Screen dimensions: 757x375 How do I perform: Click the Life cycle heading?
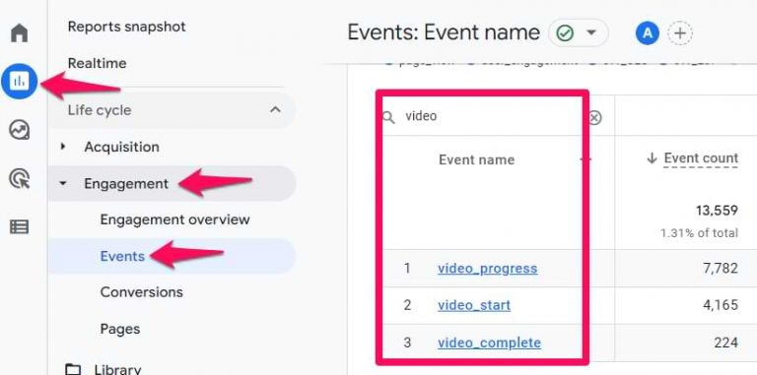coord(100,110)
